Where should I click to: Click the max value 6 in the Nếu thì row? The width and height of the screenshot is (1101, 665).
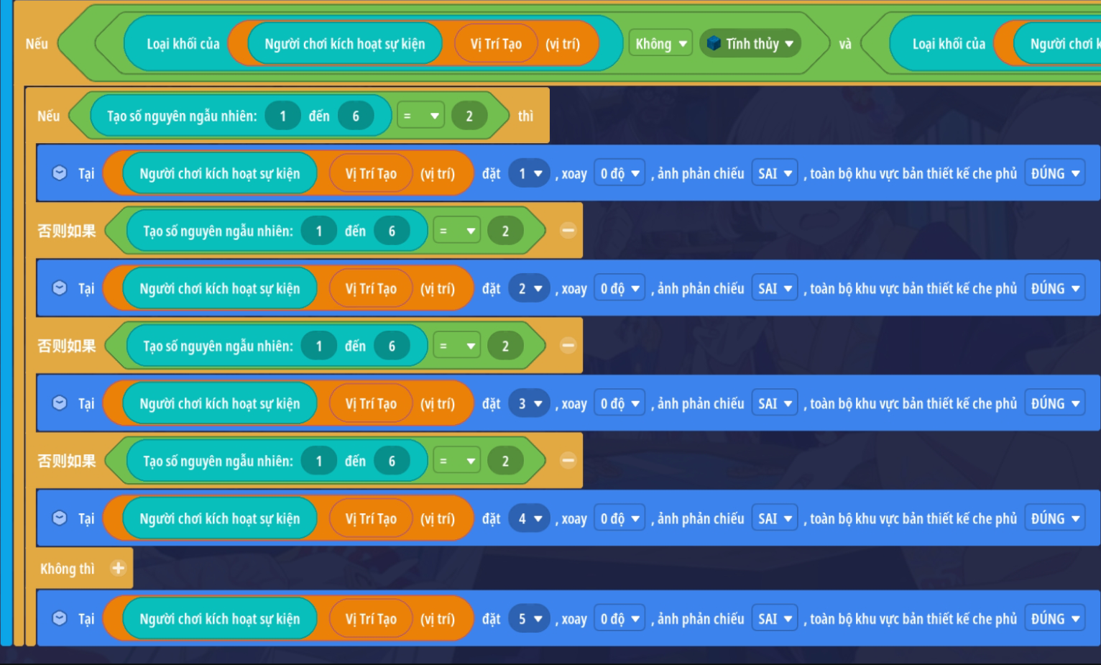[355, 116]
